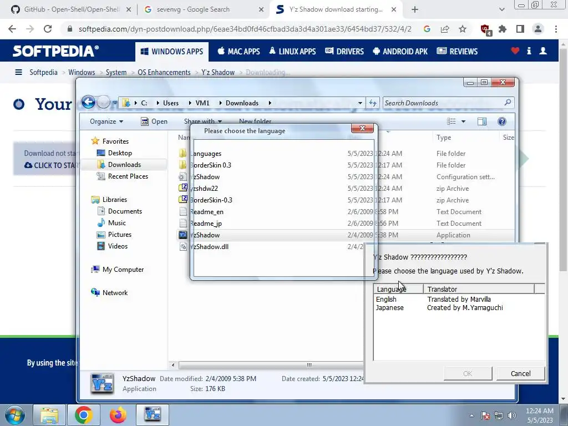The image size is (568, 426).
Task: Click the view options icon in Explorer
Action: 452,121
